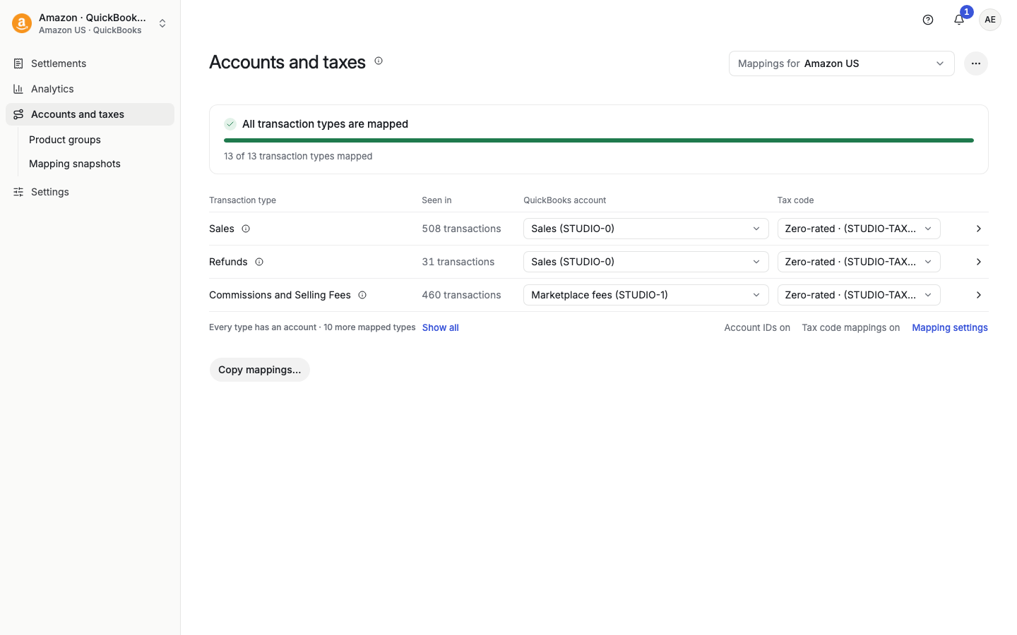The width and height of the screenshot is (1017, 635).
Task: Click '13 of 13 transaction types mapped' text
Action: pyautogui.click(x=298, y=156)
